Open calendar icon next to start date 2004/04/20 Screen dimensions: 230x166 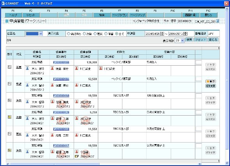pos(163,34)
